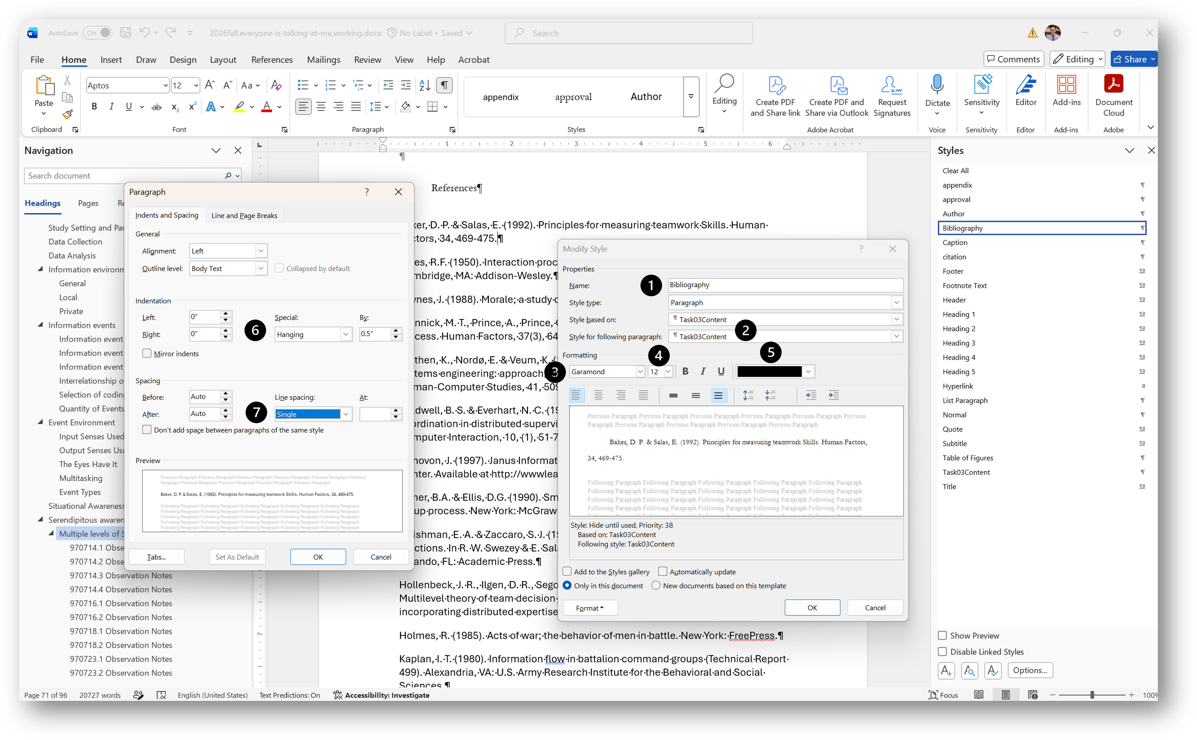This screenshot has width=1197, height=740.
Task: Open the Style type dropdown
Action: click(896, 302)
